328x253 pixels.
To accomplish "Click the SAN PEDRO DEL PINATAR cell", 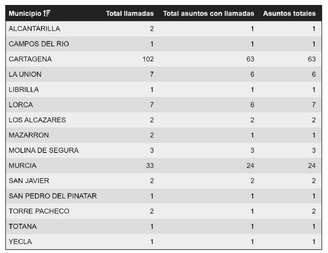I will [53, 196].
